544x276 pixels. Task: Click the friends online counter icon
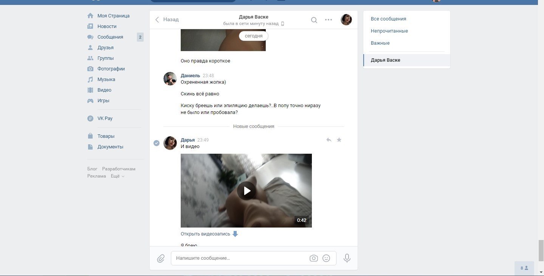(524, 268)
